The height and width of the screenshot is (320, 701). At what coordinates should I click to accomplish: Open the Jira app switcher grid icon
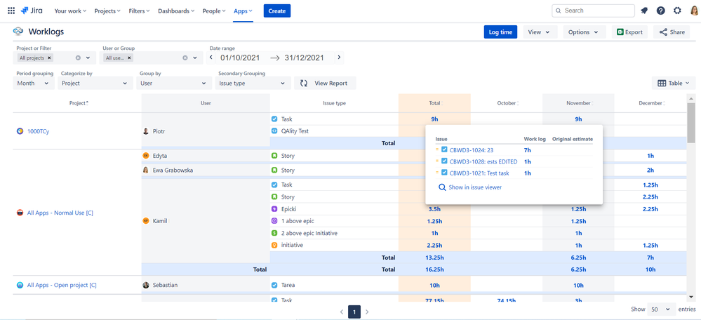pyautogui.click(x=11, y=11)
